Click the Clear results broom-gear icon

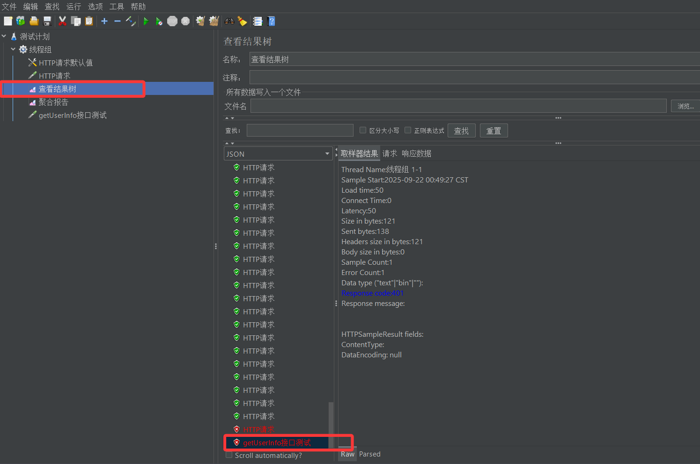(200, 21)
